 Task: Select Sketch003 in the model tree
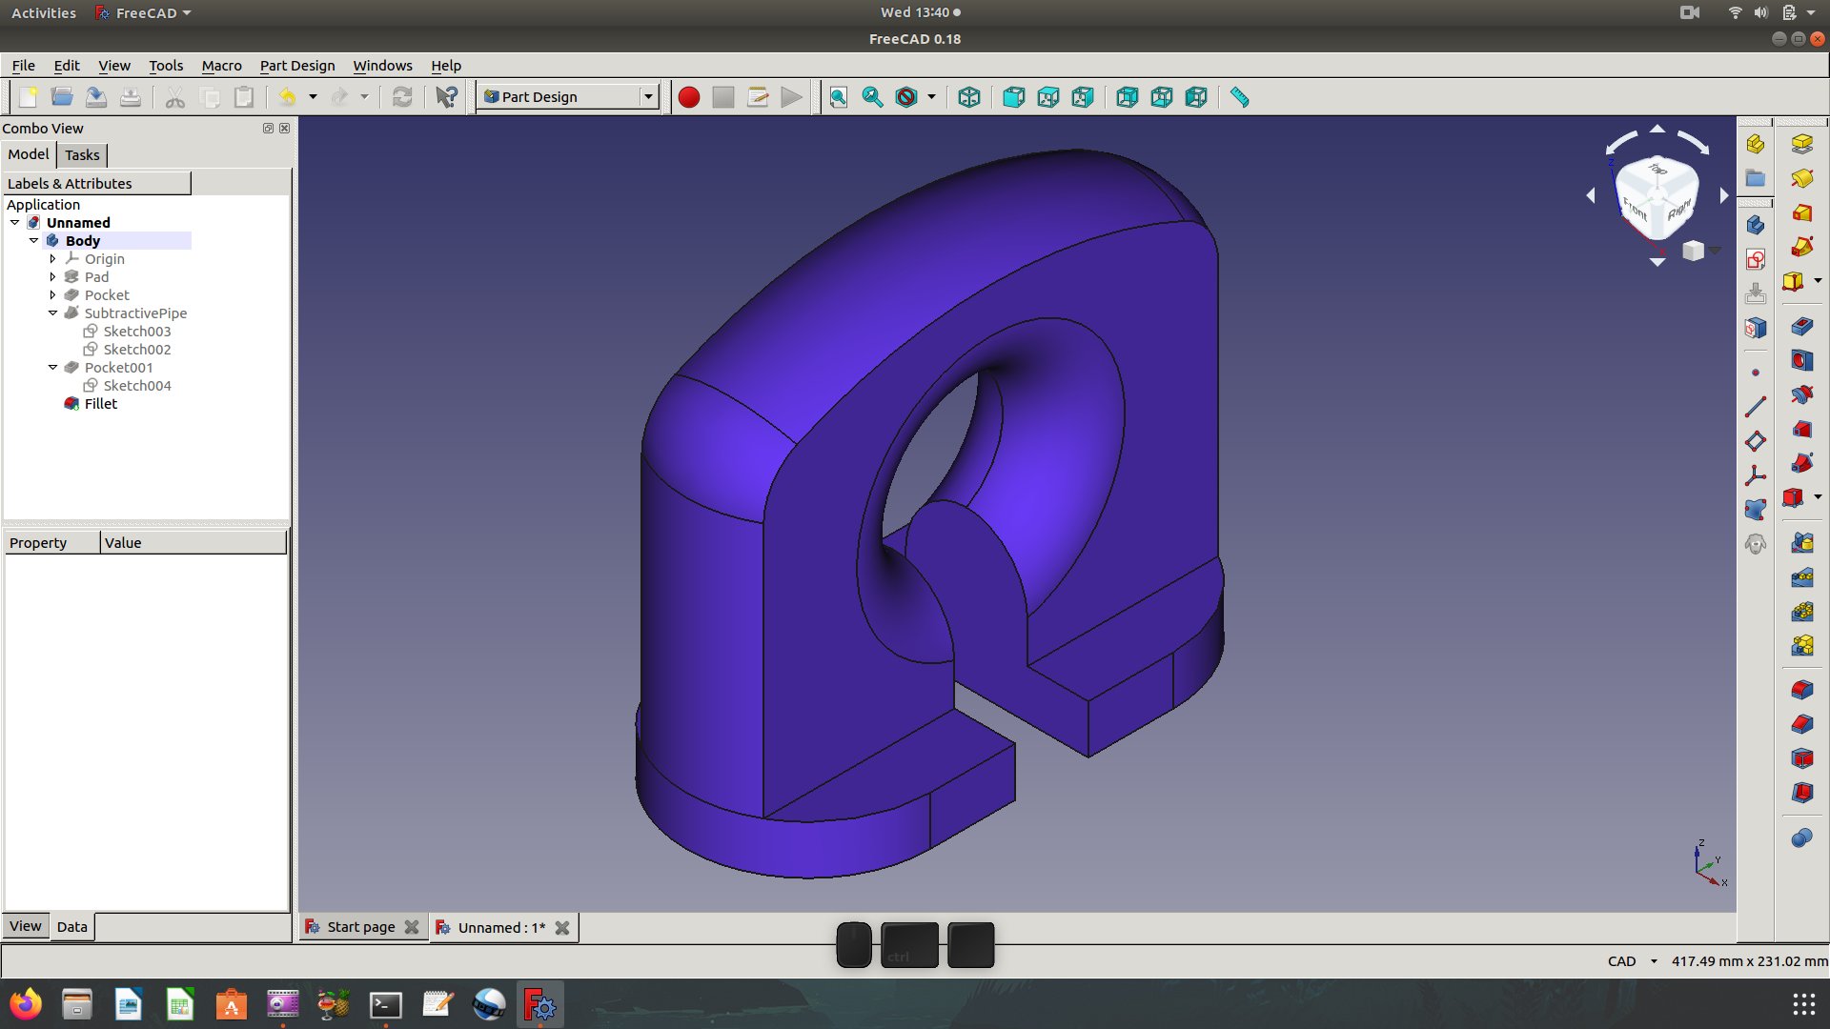pyautogui.click(x=135, y=331)
